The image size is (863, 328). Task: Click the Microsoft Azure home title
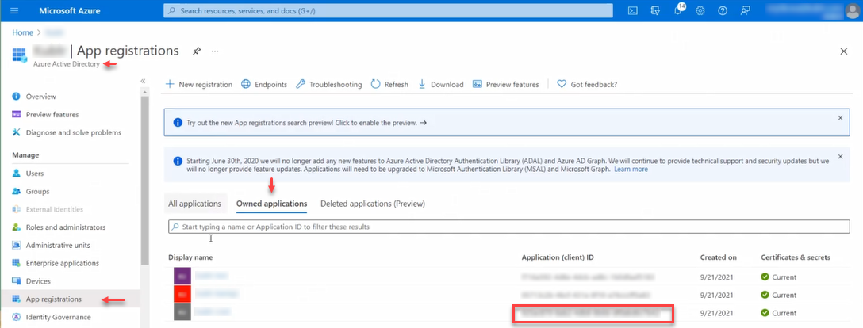[x=69, y=10]
